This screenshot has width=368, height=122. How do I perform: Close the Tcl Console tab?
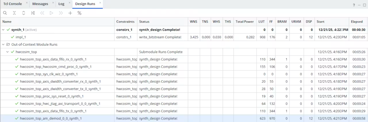pyautogui.click(x=27, y=3)
